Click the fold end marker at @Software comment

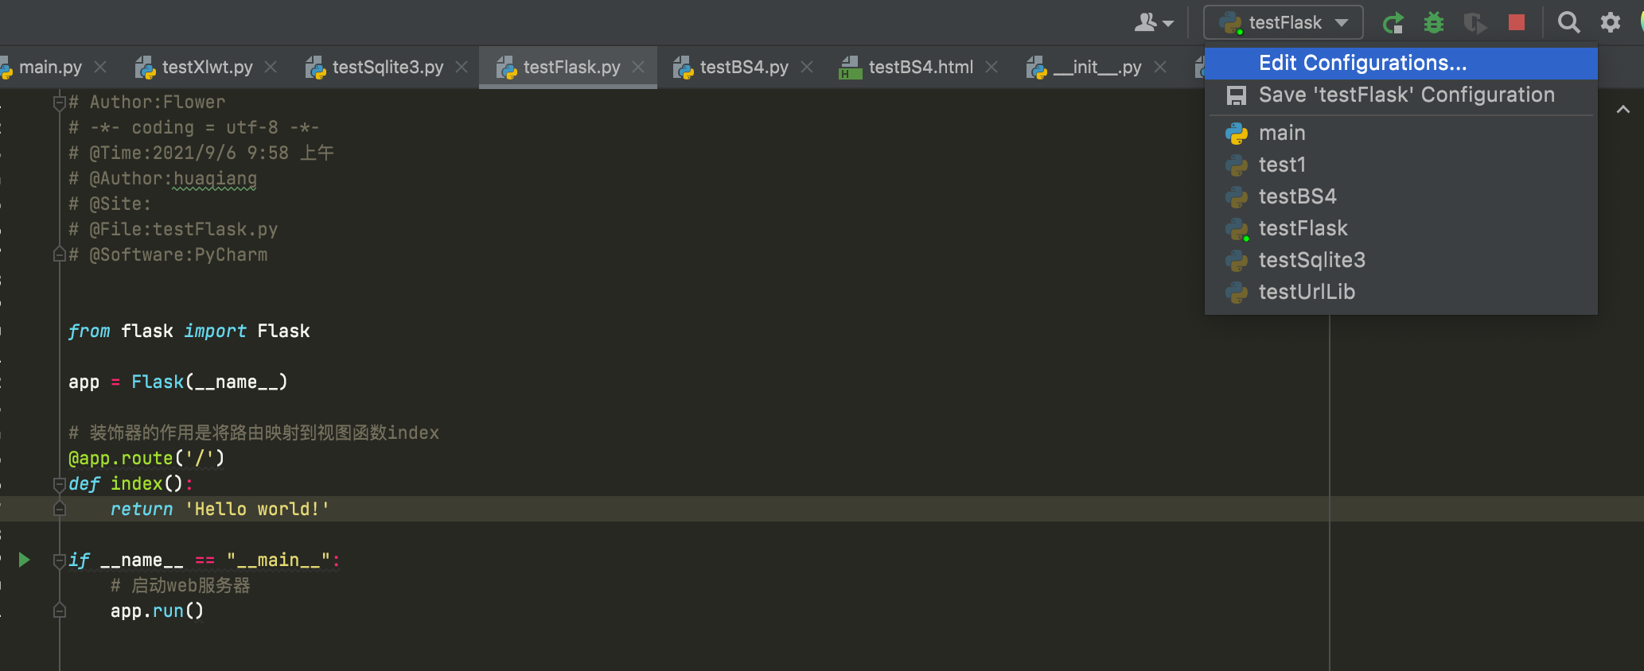coord(59,254)
